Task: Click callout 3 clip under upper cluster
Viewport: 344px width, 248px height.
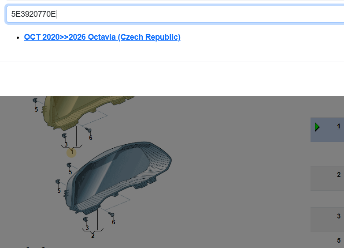Action: pyautogui.click(x=66, y=144)
